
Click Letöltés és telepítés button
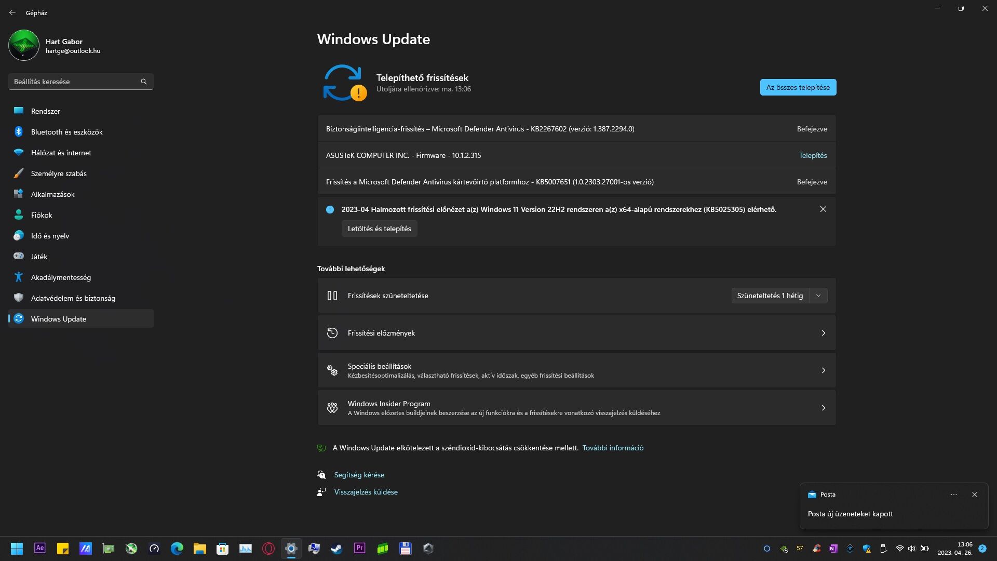379,229
